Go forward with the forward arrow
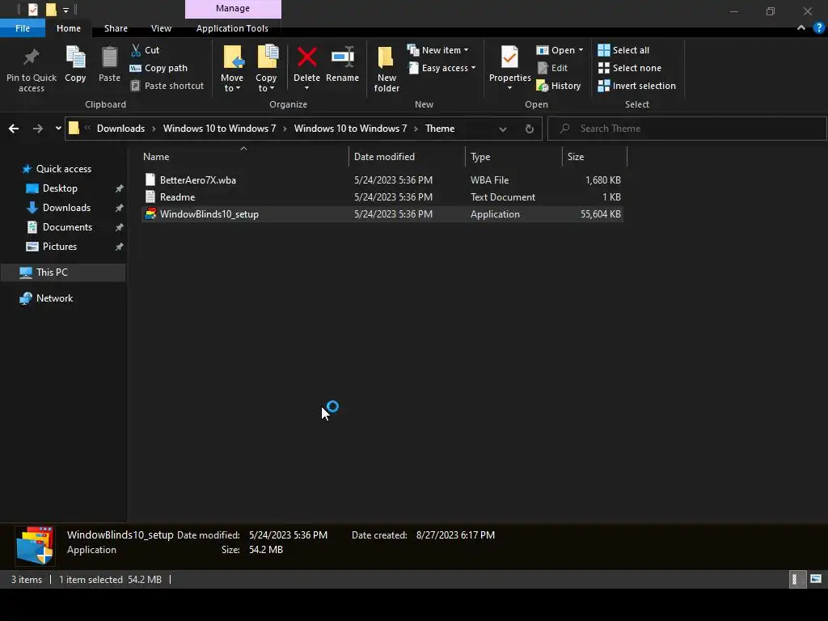Viewport: 828px width, 621px height. [x=37, y=129]
